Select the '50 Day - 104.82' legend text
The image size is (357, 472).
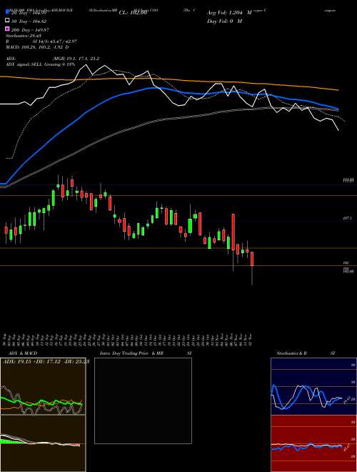(29, 21)
